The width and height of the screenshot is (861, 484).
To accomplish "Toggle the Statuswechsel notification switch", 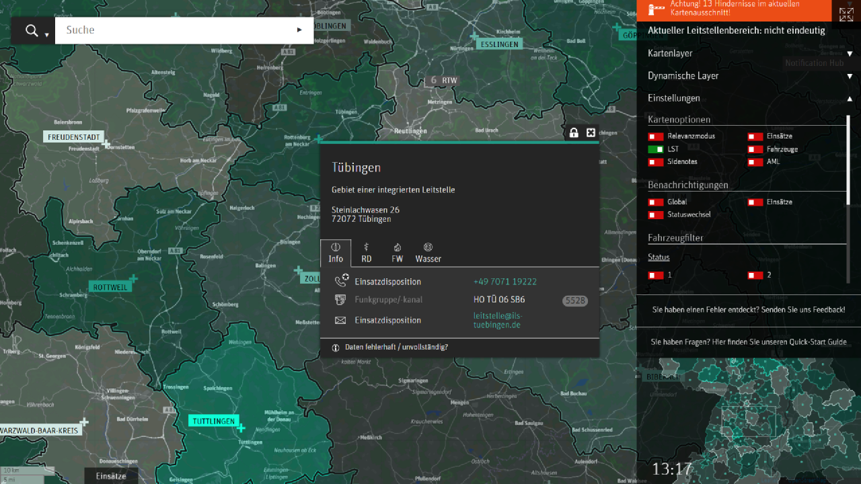I will pyautogui.click(x=656, y=215).
